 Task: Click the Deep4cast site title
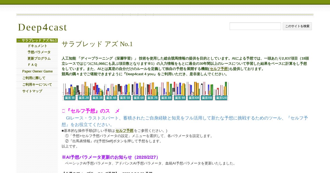42,27
